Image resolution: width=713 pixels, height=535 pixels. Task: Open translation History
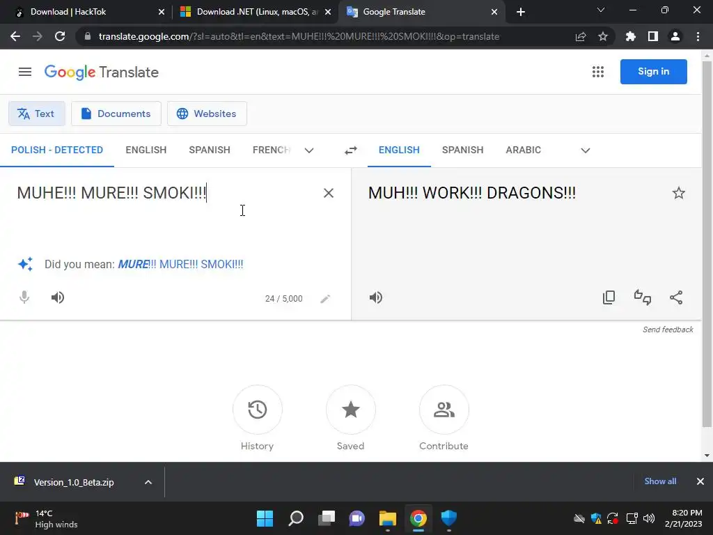pos(258,410)
